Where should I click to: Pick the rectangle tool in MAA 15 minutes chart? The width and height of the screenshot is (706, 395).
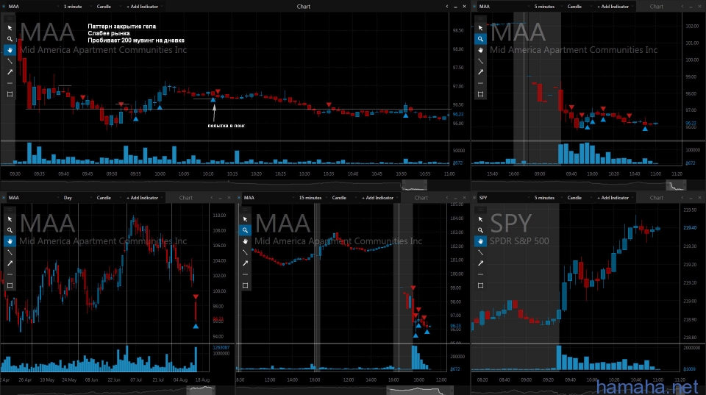coord(245,285)
